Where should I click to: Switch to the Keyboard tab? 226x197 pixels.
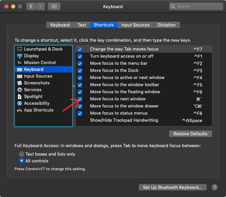(x=60, y=25)
